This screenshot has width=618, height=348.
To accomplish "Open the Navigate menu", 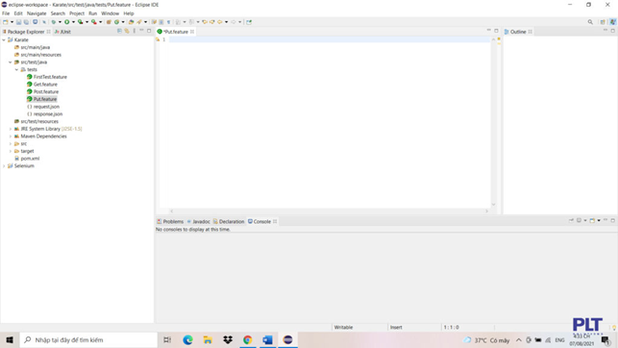I will point(37,13).
